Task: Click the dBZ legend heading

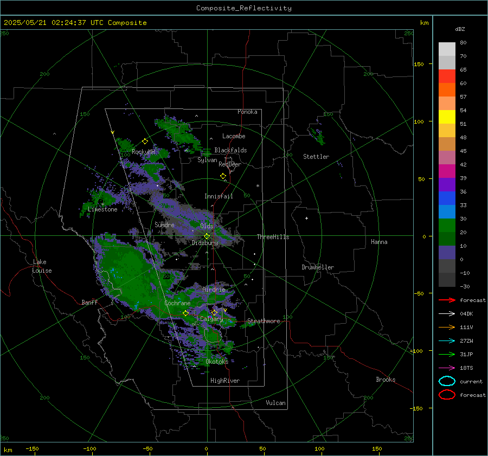Action: point(460,29)
